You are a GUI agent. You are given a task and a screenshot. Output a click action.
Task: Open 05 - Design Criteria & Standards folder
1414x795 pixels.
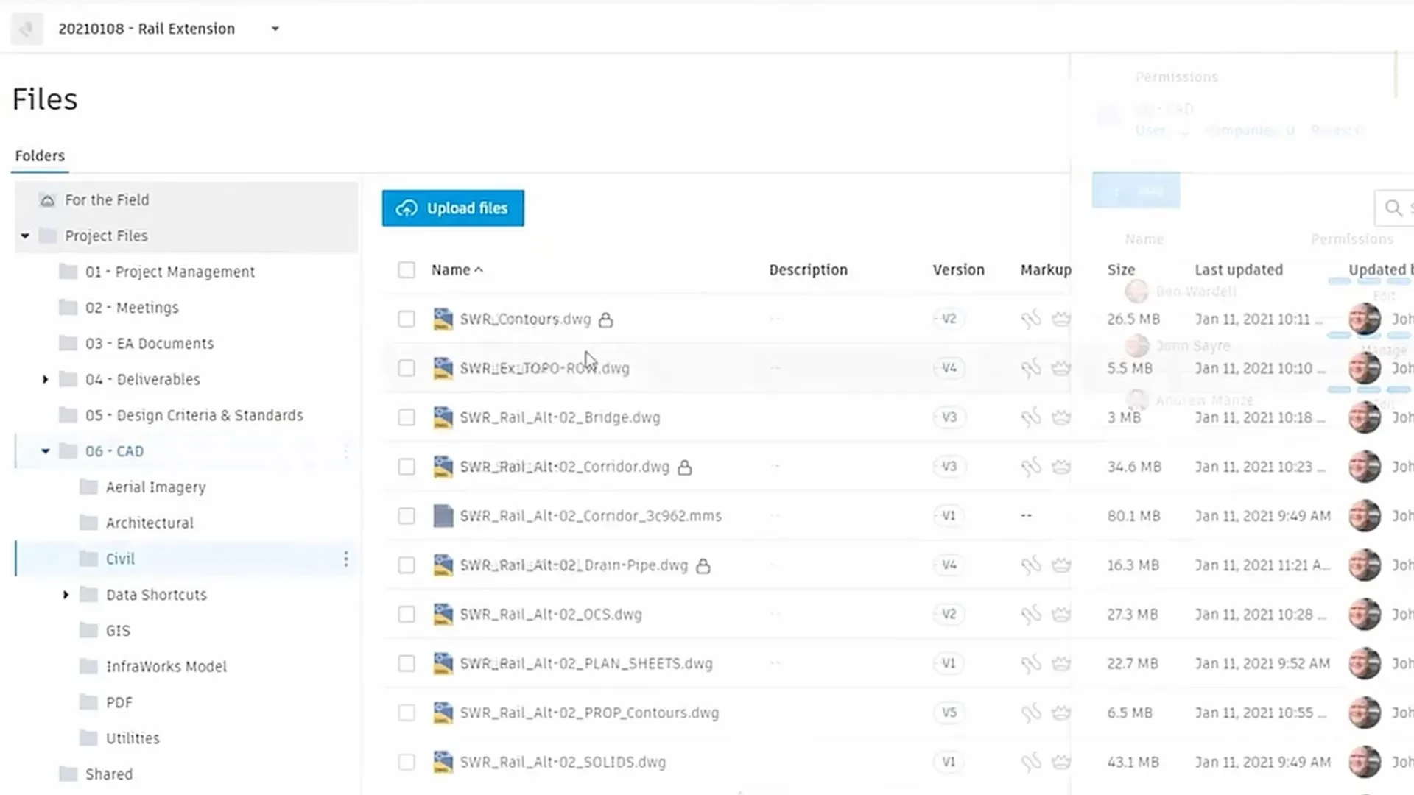click(x=194, y=416)
